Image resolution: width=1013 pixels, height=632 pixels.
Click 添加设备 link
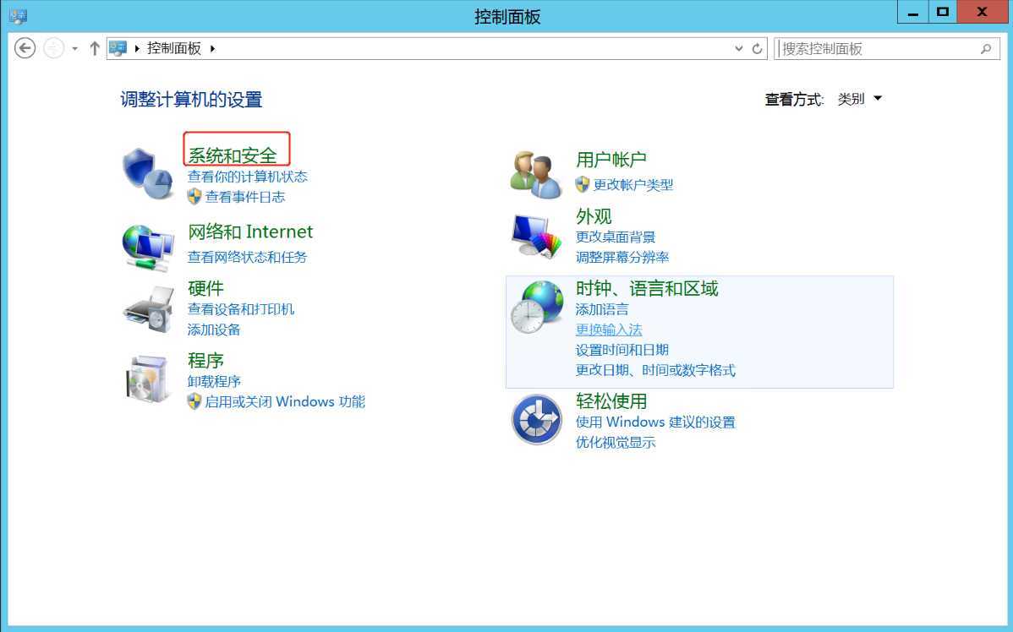(214, 330)
